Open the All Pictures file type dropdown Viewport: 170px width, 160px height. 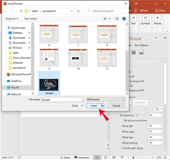pos(106,100)
